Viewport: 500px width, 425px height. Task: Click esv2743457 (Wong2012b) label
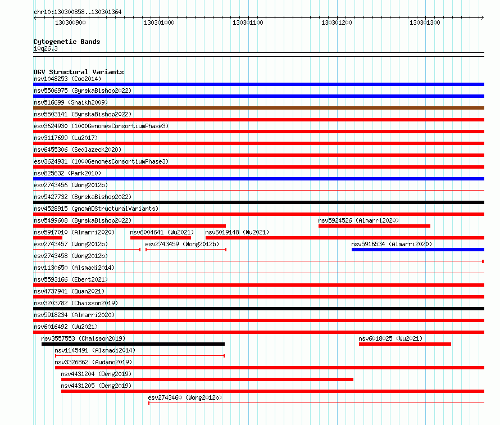(x=71, y=244)
